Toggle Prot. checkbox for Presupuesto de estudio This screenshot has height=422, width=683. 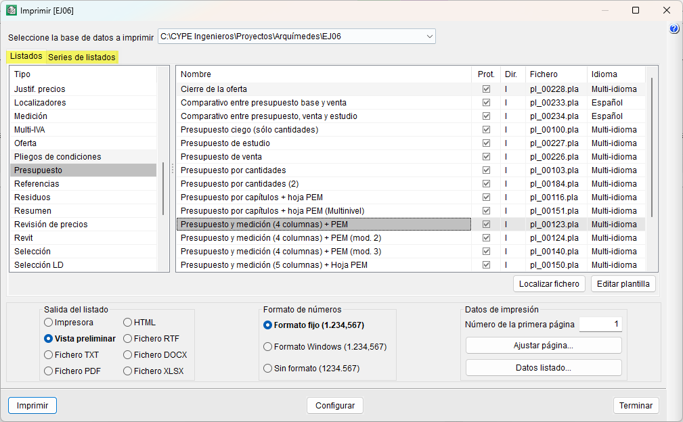[x=486, y=143]
